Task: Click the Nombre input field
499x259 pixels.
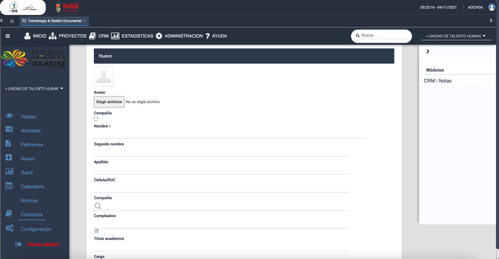Action: (229, 133)
